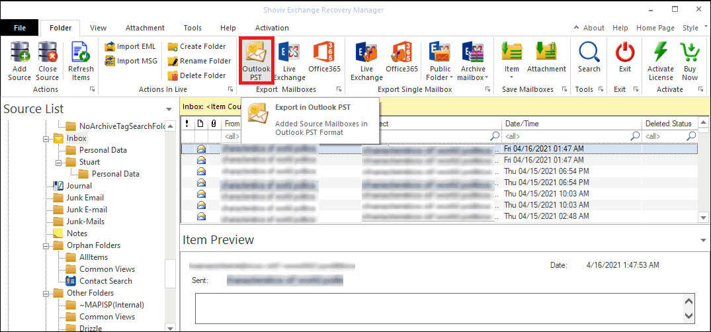711x332 pixels.
Task: Open Item Preview panel dropdown arrow
Action: tap(703, 240)
